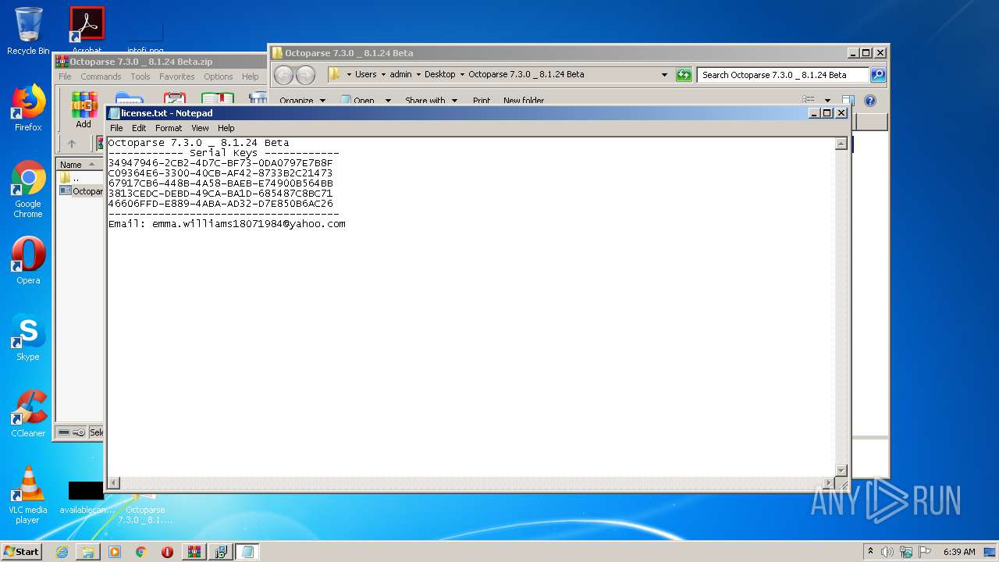The width and height of the screenshot is (999, 562).
Task: Open the Recycle Bin desktop icon
Action: click(28, 31)
